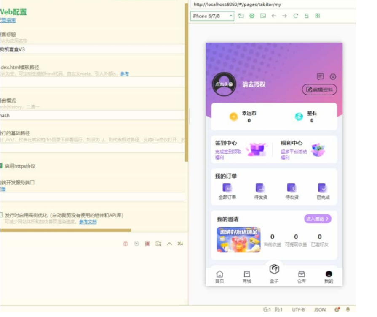Refresh the preview page
The image size is (377, 317).
[x=296, y=16]
